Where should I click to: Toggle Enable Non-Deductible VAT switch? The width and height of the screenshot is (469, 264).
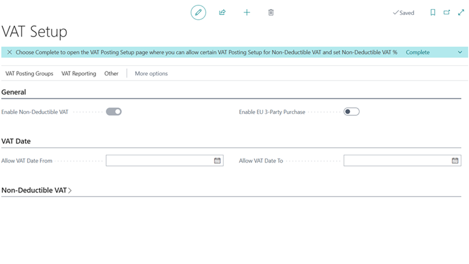pos(114,112)
